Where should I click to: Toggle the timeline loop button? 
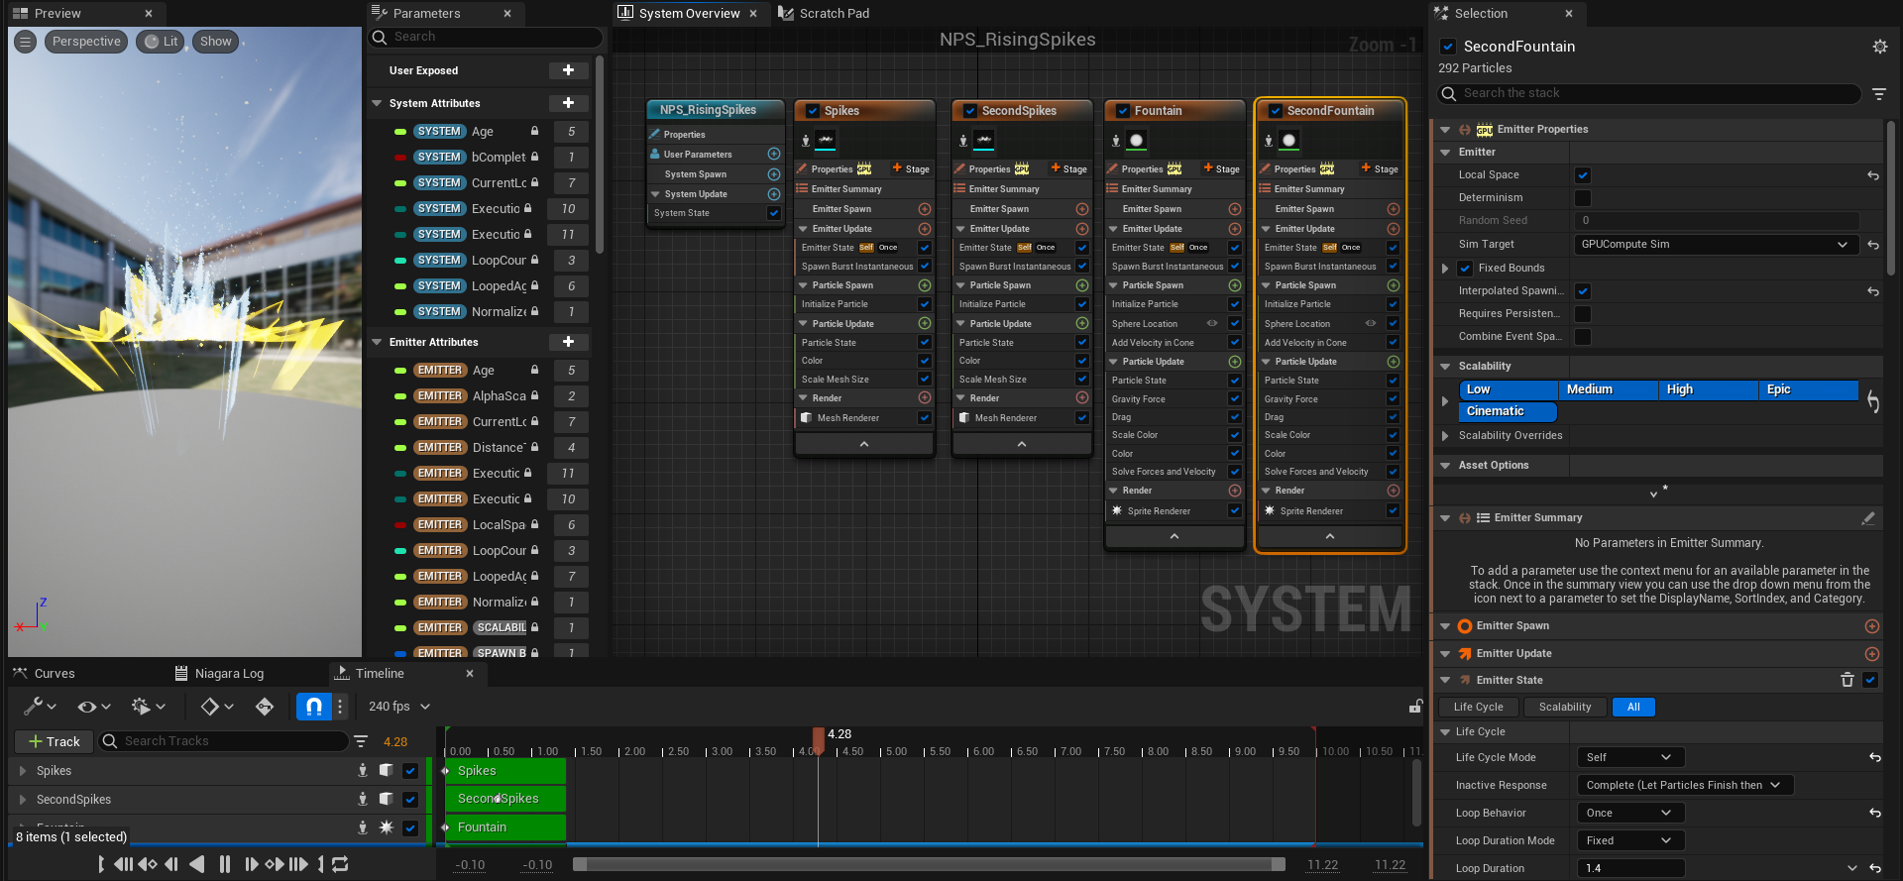point(340,864)
